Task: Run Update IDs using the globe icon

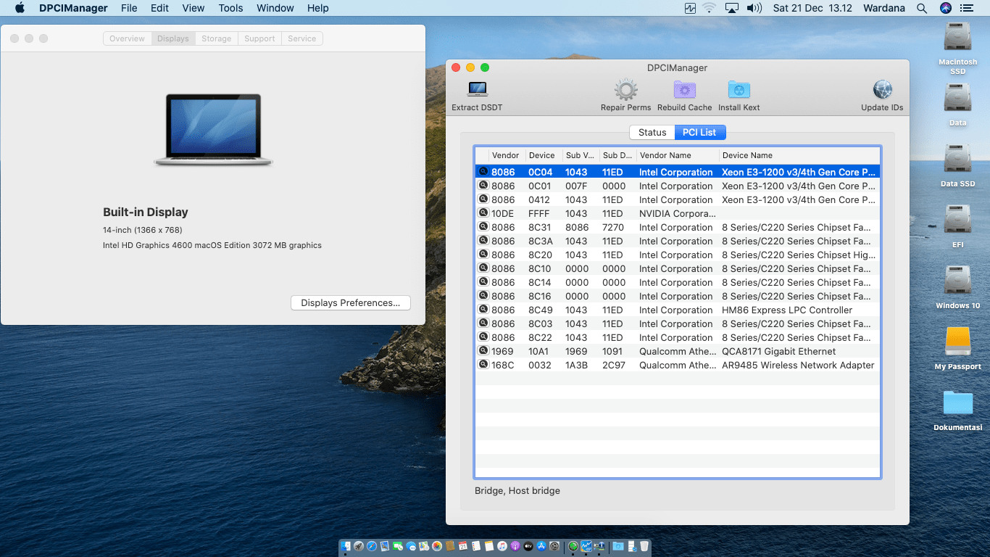Action: [882, 89]
